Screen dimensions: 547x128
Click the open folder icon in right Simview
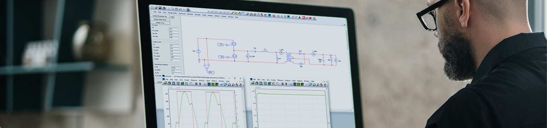252,83
